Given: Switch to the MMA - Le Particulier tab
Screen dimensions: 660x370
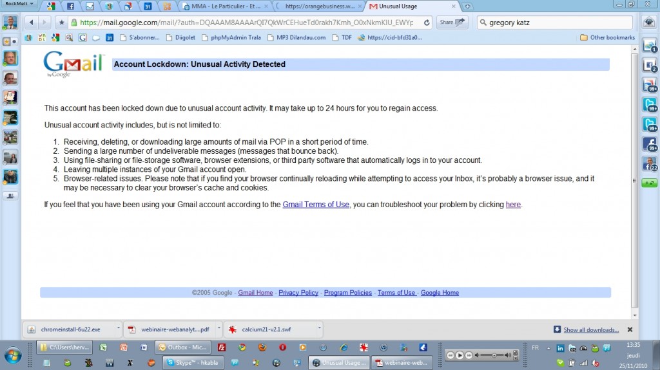Looking at the screenshot, I should (x=225, y=6).
